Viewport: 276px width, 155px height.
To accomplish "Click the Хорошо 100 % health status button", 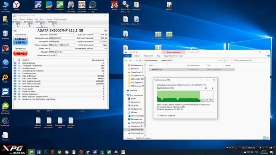I will 20,41.
